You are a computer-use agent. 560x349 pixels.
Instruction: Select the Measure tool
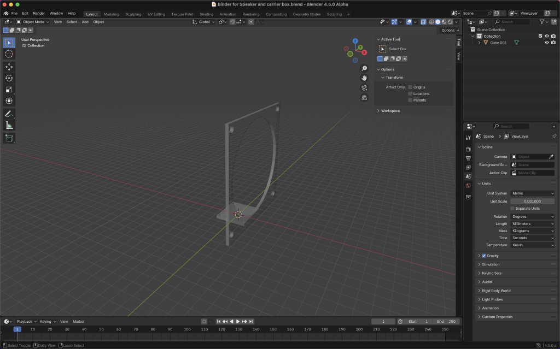9,125
